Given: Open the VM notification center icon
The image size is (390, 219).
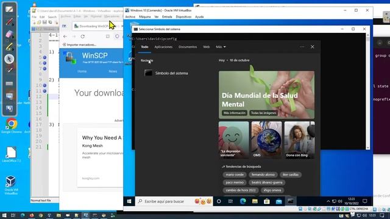Looking at the screenshot, I should click(365, 201).
